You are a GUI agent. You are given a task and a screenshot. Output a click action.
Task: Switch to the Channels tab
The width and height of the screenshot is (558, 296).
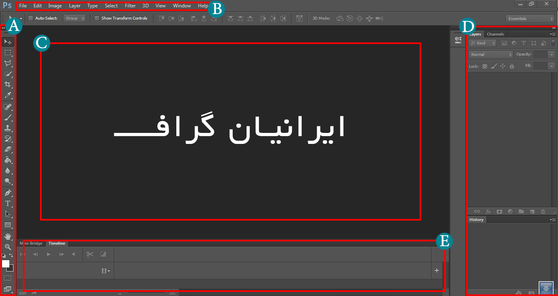[x=495, y=34]
